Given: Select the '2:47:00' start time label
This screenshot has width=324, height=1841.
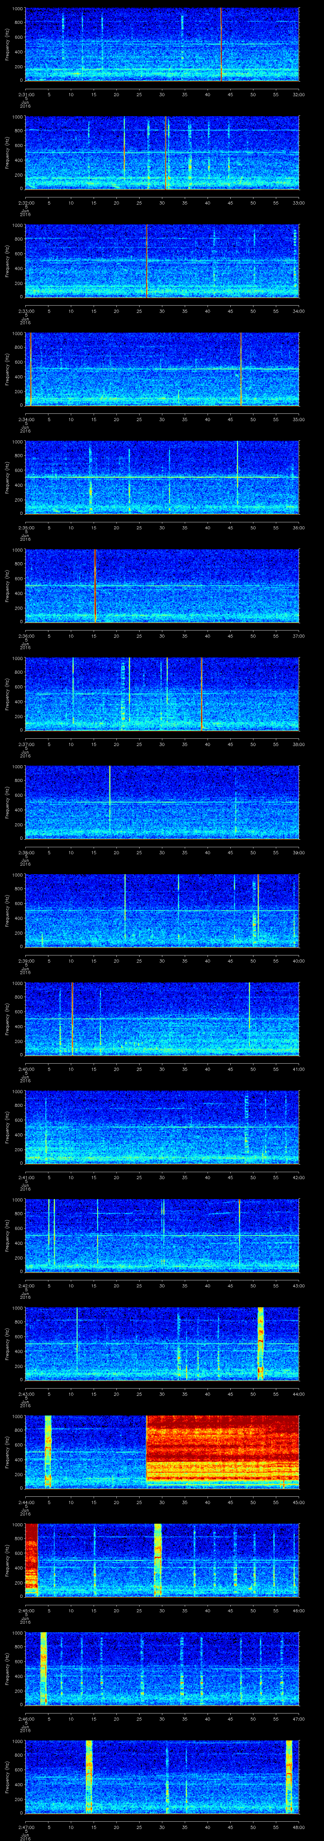Looking at the screenshot, I should click(x=26, y=1827).
